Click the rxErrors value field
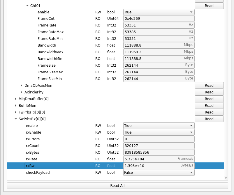The width and height of the screenshot is (234, 195). tap(159, 139)
